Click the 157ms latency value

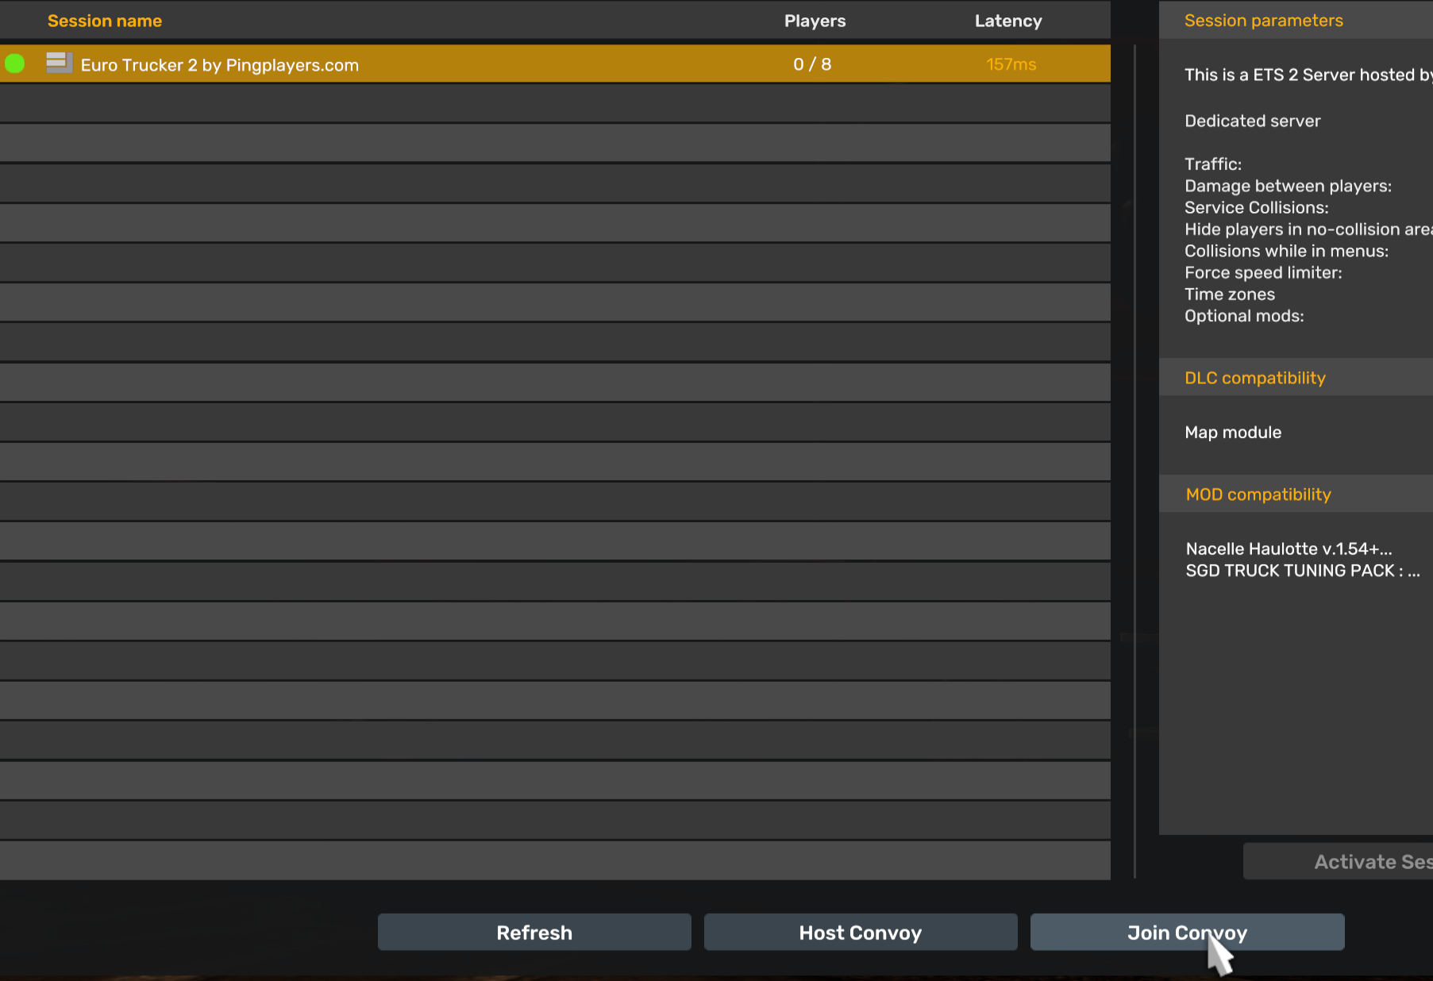[x=1011, y=64]
